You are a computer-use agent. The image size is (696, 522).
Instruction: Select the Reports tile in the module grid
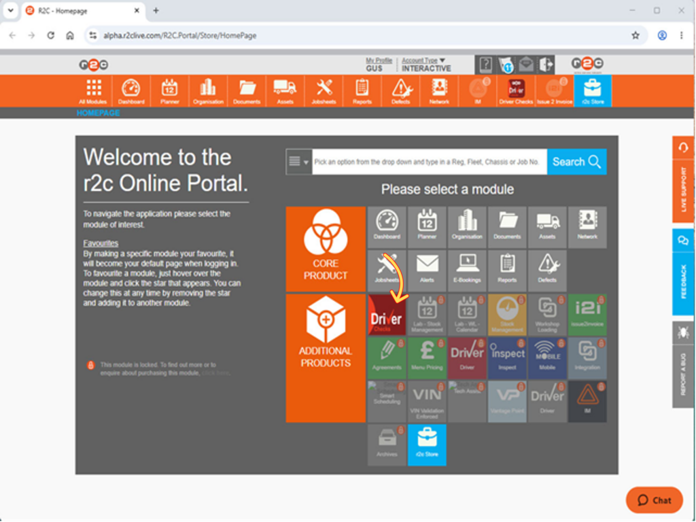[507, 271]
